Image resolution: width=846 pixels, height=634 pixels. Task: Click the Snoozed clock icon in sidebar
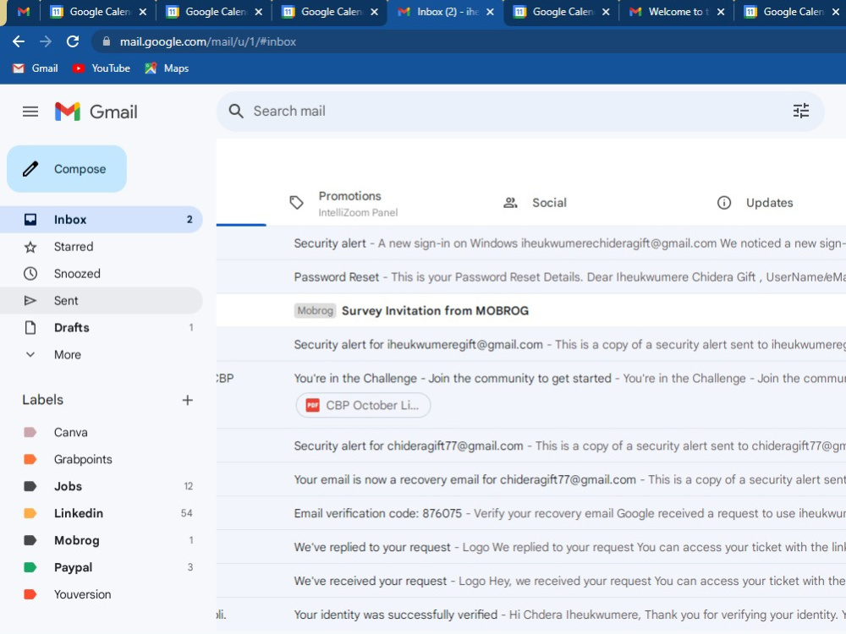pyautogui.click(x=30, y=273)
